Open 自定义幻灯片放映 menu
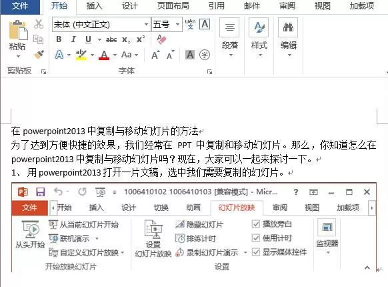388x287 pixels. [x=87, y=252]
